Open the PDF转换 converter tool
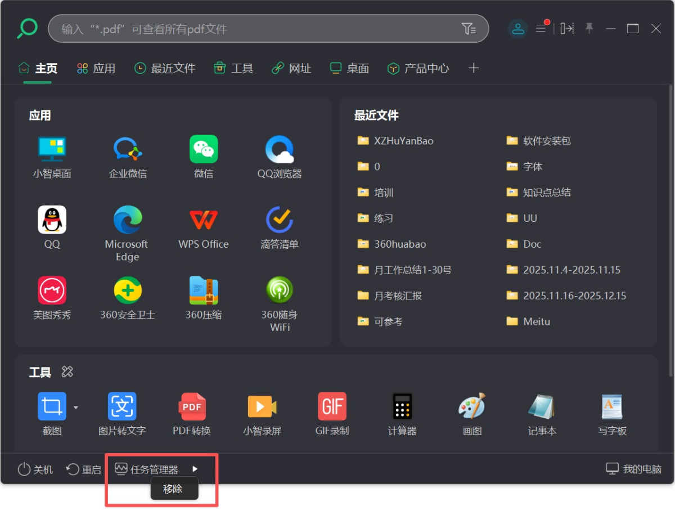Screen dimensions: 675x510 pos(192,406)
